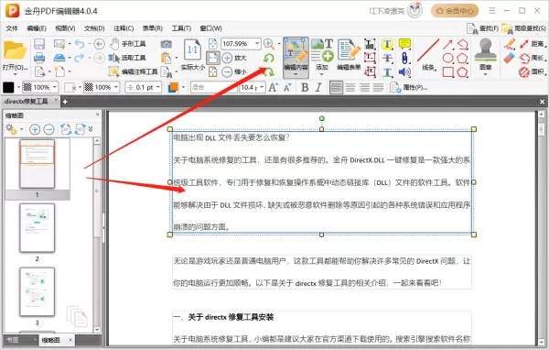The height and width of the screenshot is (350, 549).
Task: Click the Save floppy disk icon
Action: coord(39,44)
